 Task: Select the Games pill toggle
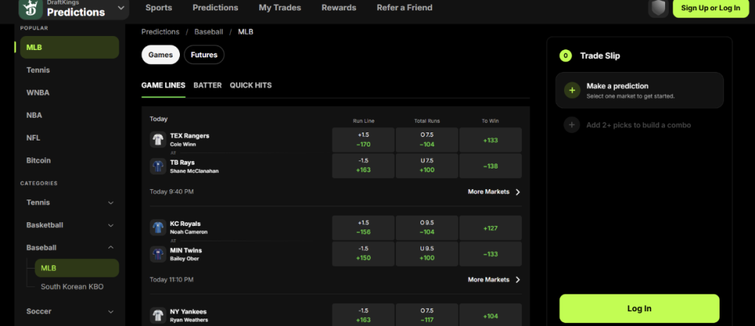click(x=160, y=54)
